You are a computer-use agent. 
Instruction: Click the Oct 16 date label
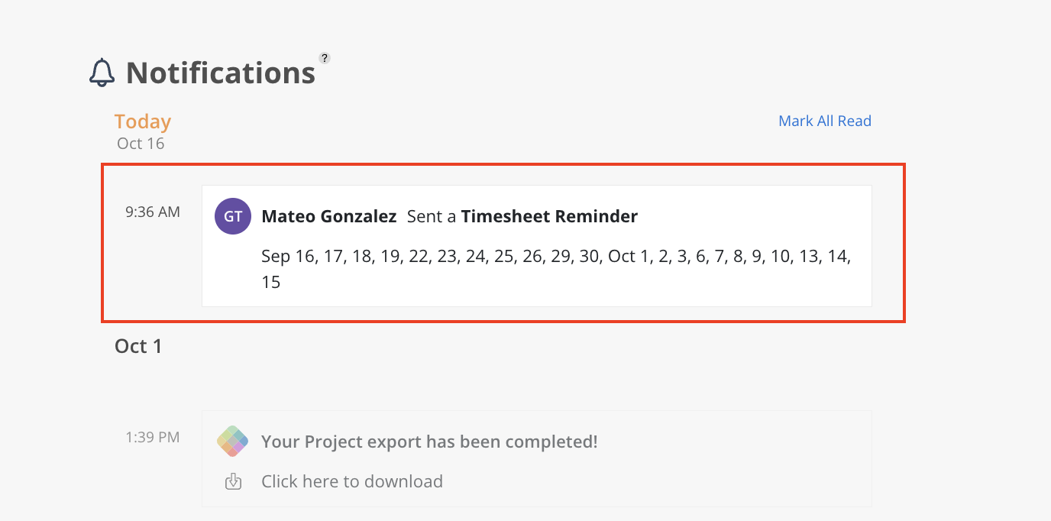(x=141, y=144)
